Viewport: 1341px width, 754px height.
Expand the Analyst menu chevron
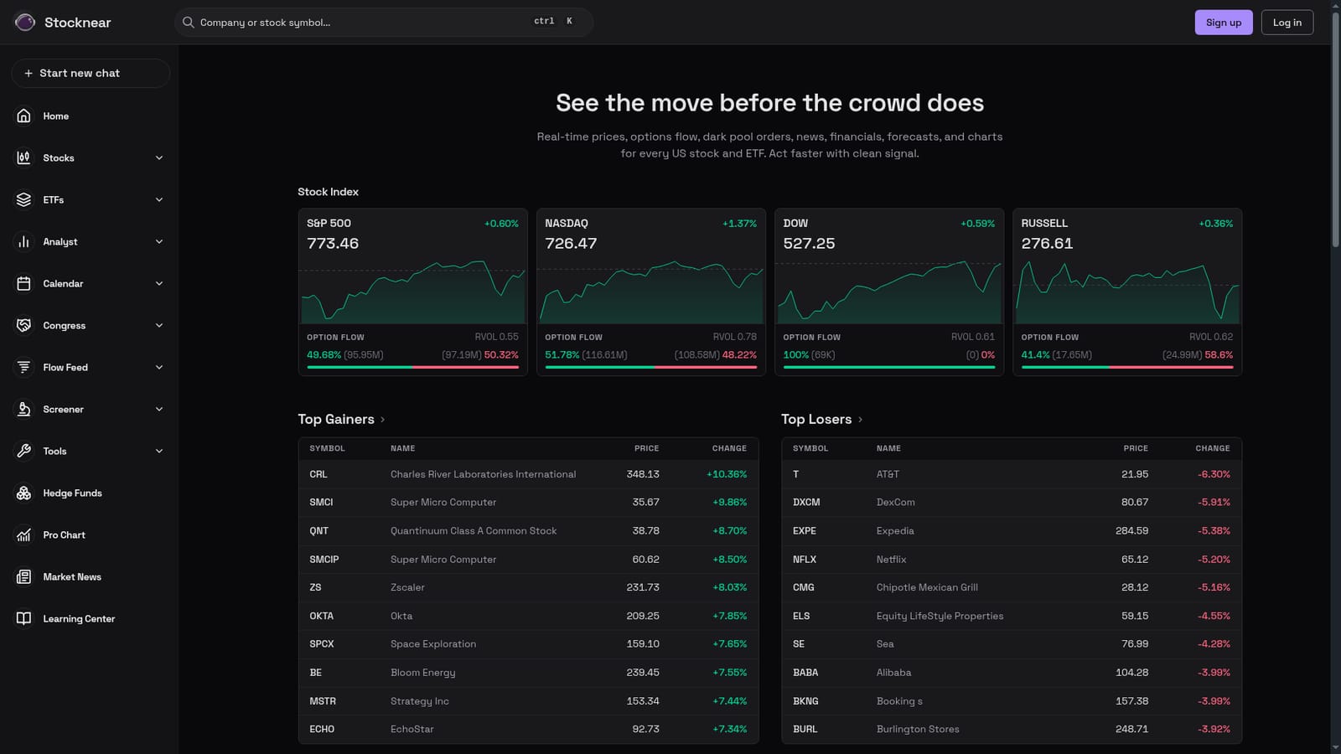coord(159,241)
